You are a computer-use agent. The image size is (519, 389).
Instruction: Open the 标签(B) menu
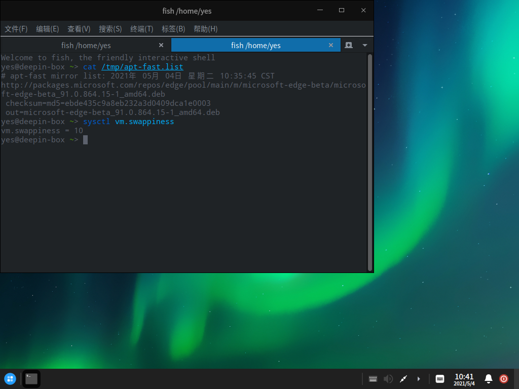[x=173, y=29]
